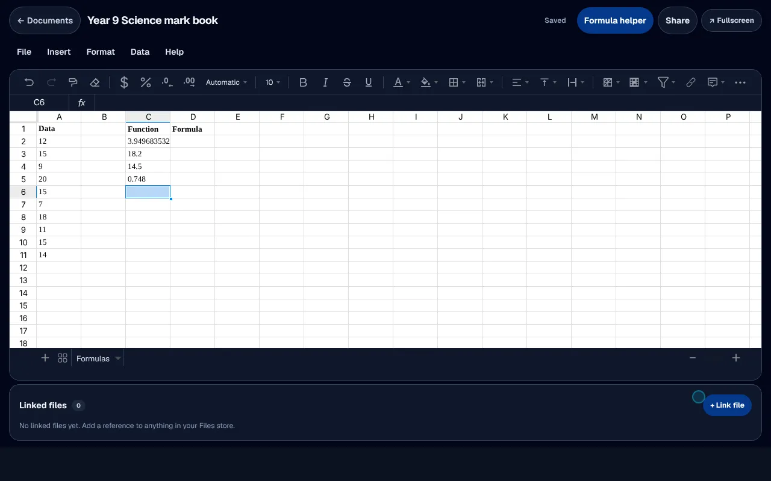Toggle bold formatting
This screenshot has height=481, width=771.
(304, 82)
